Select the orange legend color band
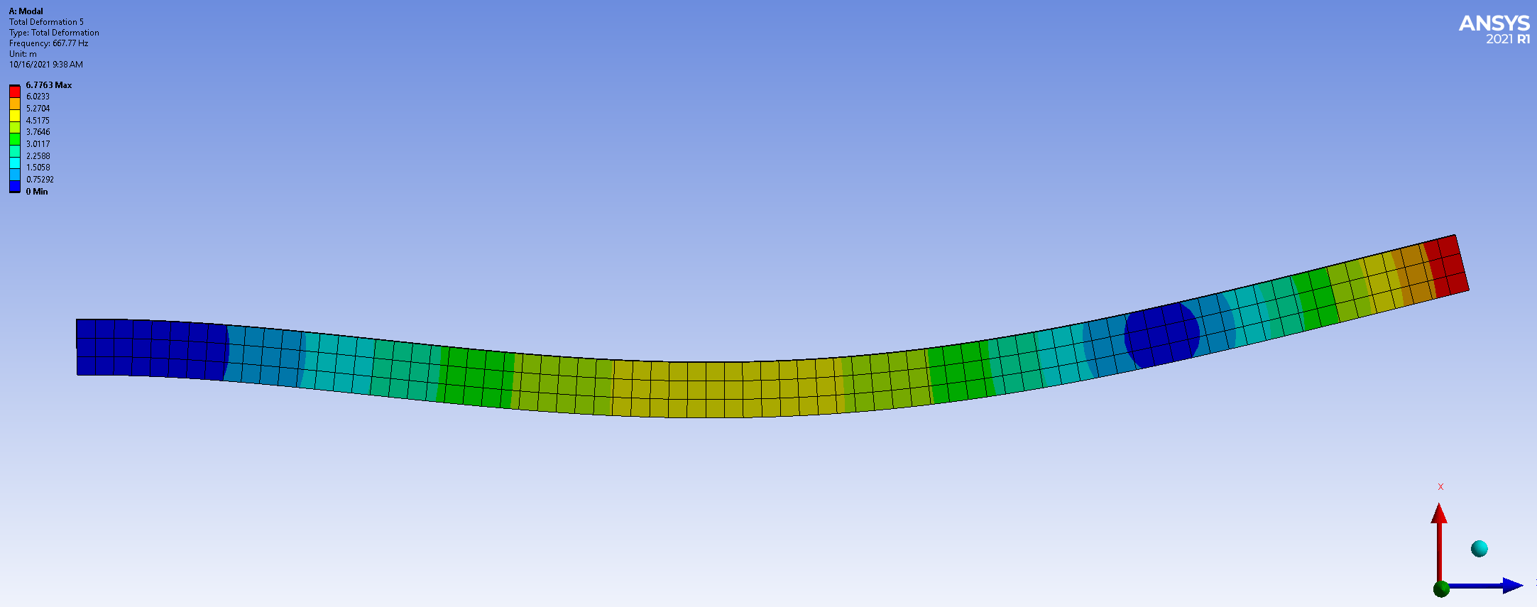 [15, 104]
